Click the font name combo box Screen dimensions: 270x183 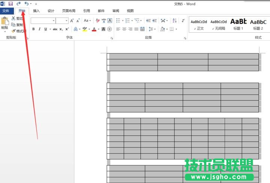click(43, 21)
